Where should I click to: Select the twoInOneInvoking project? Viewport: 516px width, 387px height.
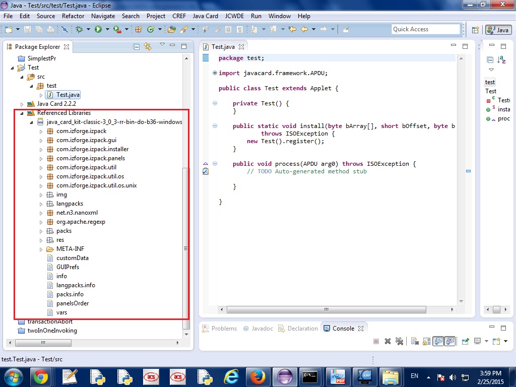click(x=52, y=331)
